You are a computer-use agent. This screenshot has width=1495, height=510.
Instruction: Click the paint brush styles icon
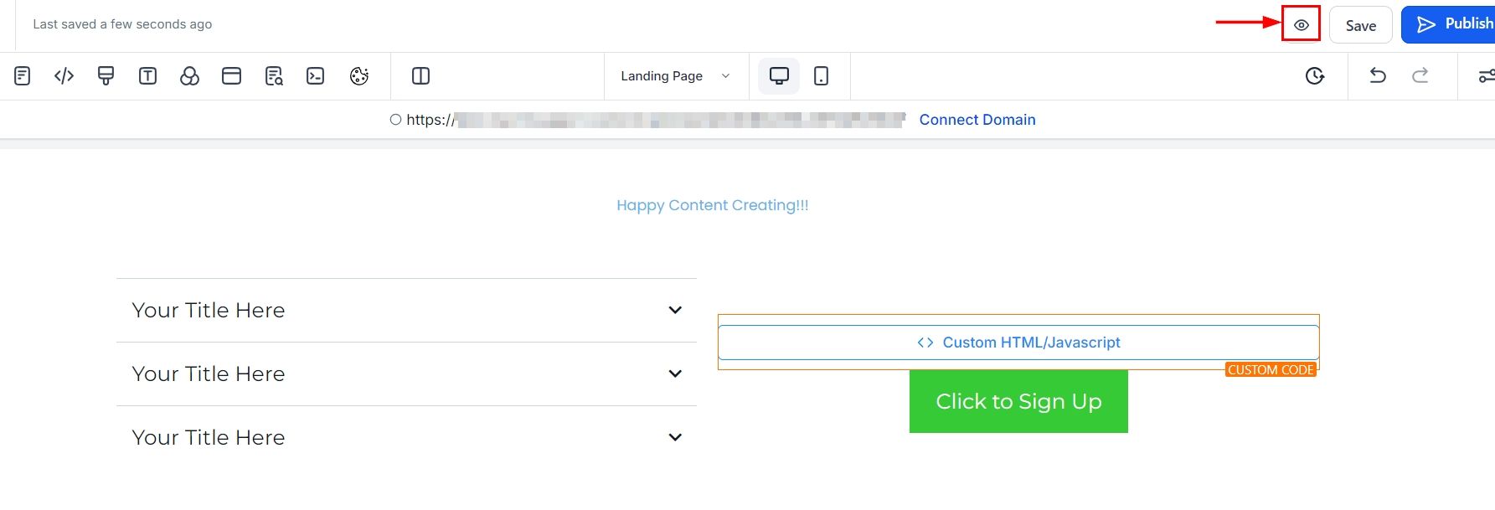tap(106, 76)
